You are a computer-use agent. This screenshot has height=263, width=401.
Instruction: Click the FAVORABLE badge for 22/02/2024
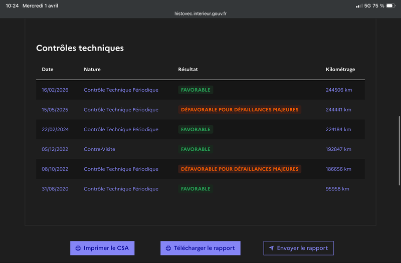195,129
